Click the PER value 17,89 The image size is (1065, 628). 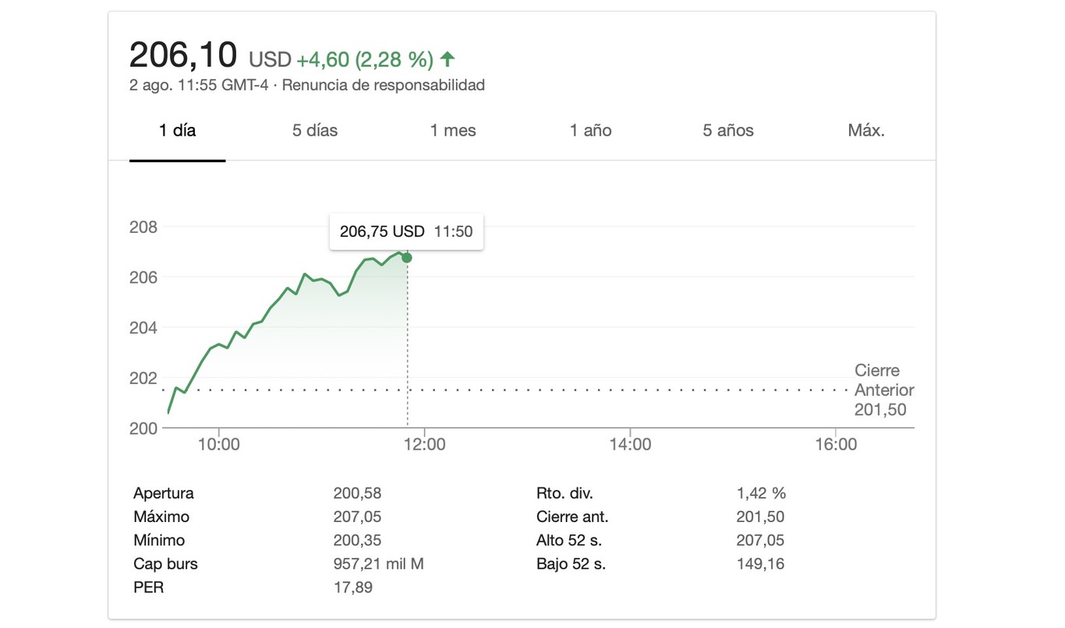point(352,587)
